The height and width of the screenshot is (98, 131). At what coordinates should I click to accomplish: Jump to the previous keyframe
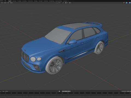(64, 91)
